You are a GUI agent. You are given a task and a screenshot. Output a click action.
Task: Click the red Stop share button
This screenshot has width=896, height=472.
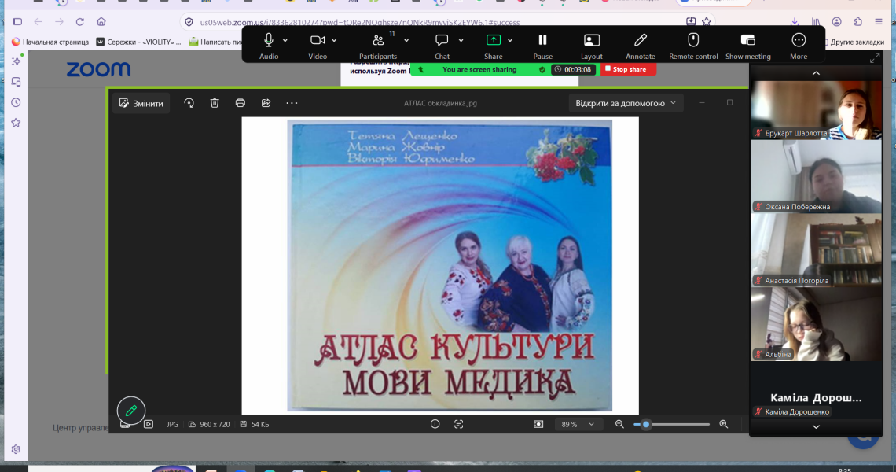tap(627, 69)
